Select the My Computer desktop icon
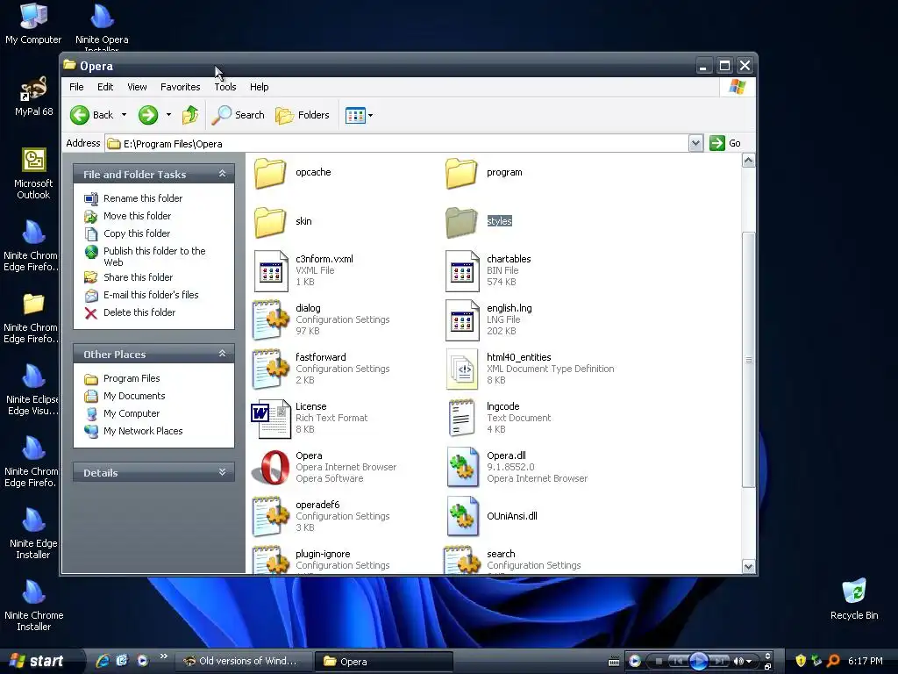This screenshot has height=674, width=898. [x=34, y=24]
